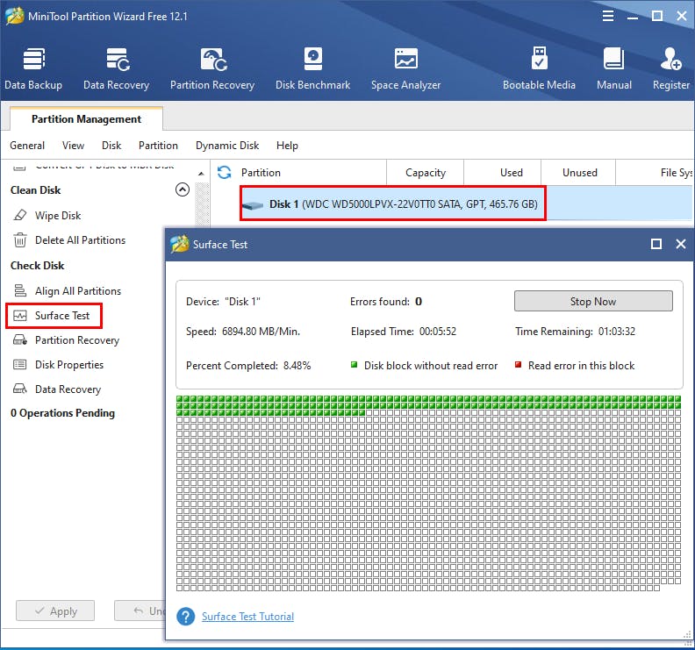Click the Align All Partitions icon

[x=20, y=290]
